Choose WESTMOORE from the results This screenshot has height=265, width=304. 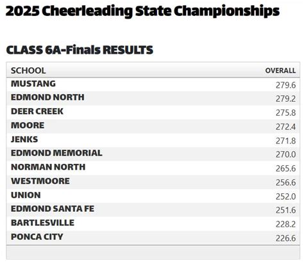[40, 181]
